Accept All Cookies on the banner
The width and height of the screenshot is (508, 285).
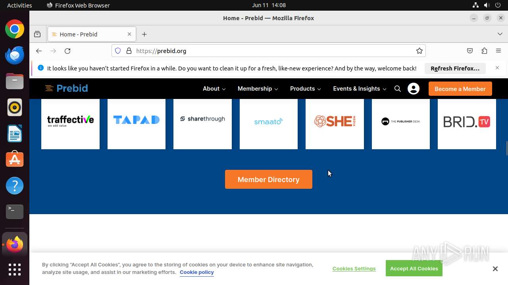point(414,268)
